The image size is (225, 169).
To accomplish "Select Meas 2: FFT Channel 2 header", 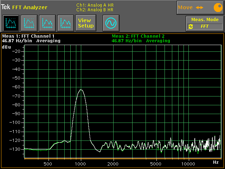I will [x=138, y=36].
